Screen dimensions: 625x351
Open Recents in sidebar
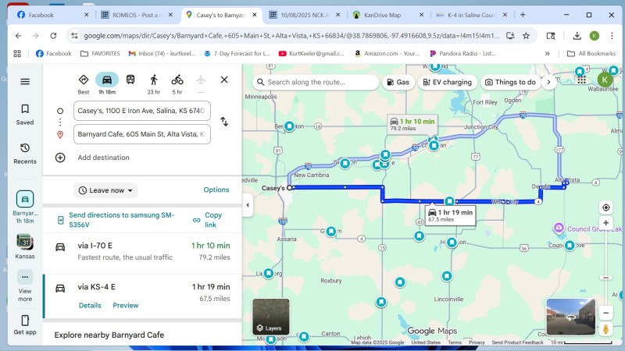pyautogui.click(x=25, y=154)
